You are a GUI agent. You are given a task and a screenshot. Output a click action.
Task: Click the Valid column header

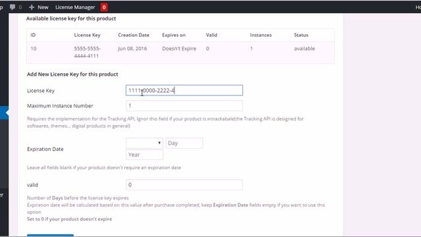(x=212, y=35)
